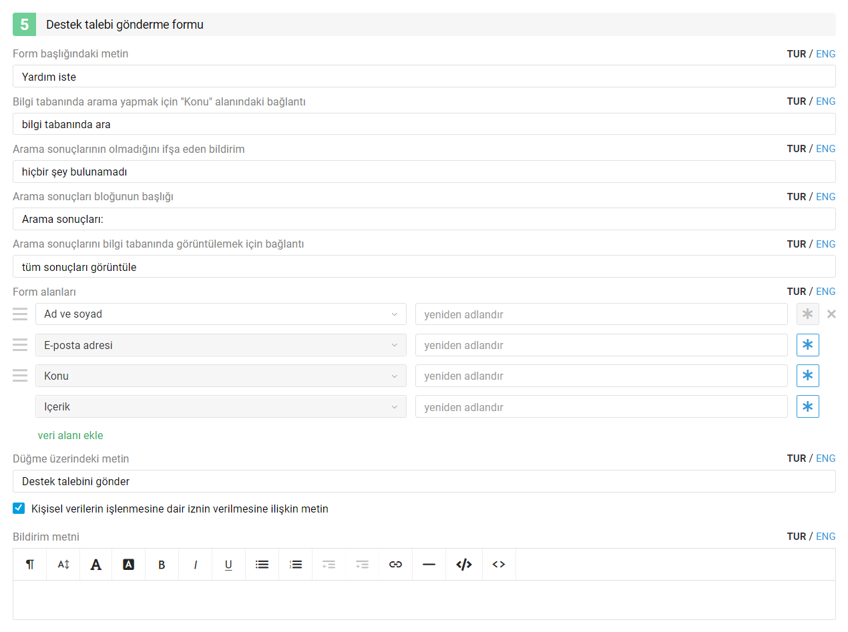This screenshot has height=632, width=848.
Task: Toggle bold formatting in Bildirim metni editor
Action: click(x=162, y=565)
